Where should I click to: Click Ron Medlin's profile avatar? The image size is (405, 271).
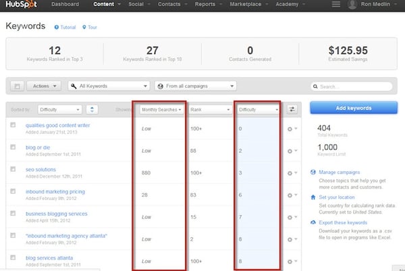click(352, 5)
